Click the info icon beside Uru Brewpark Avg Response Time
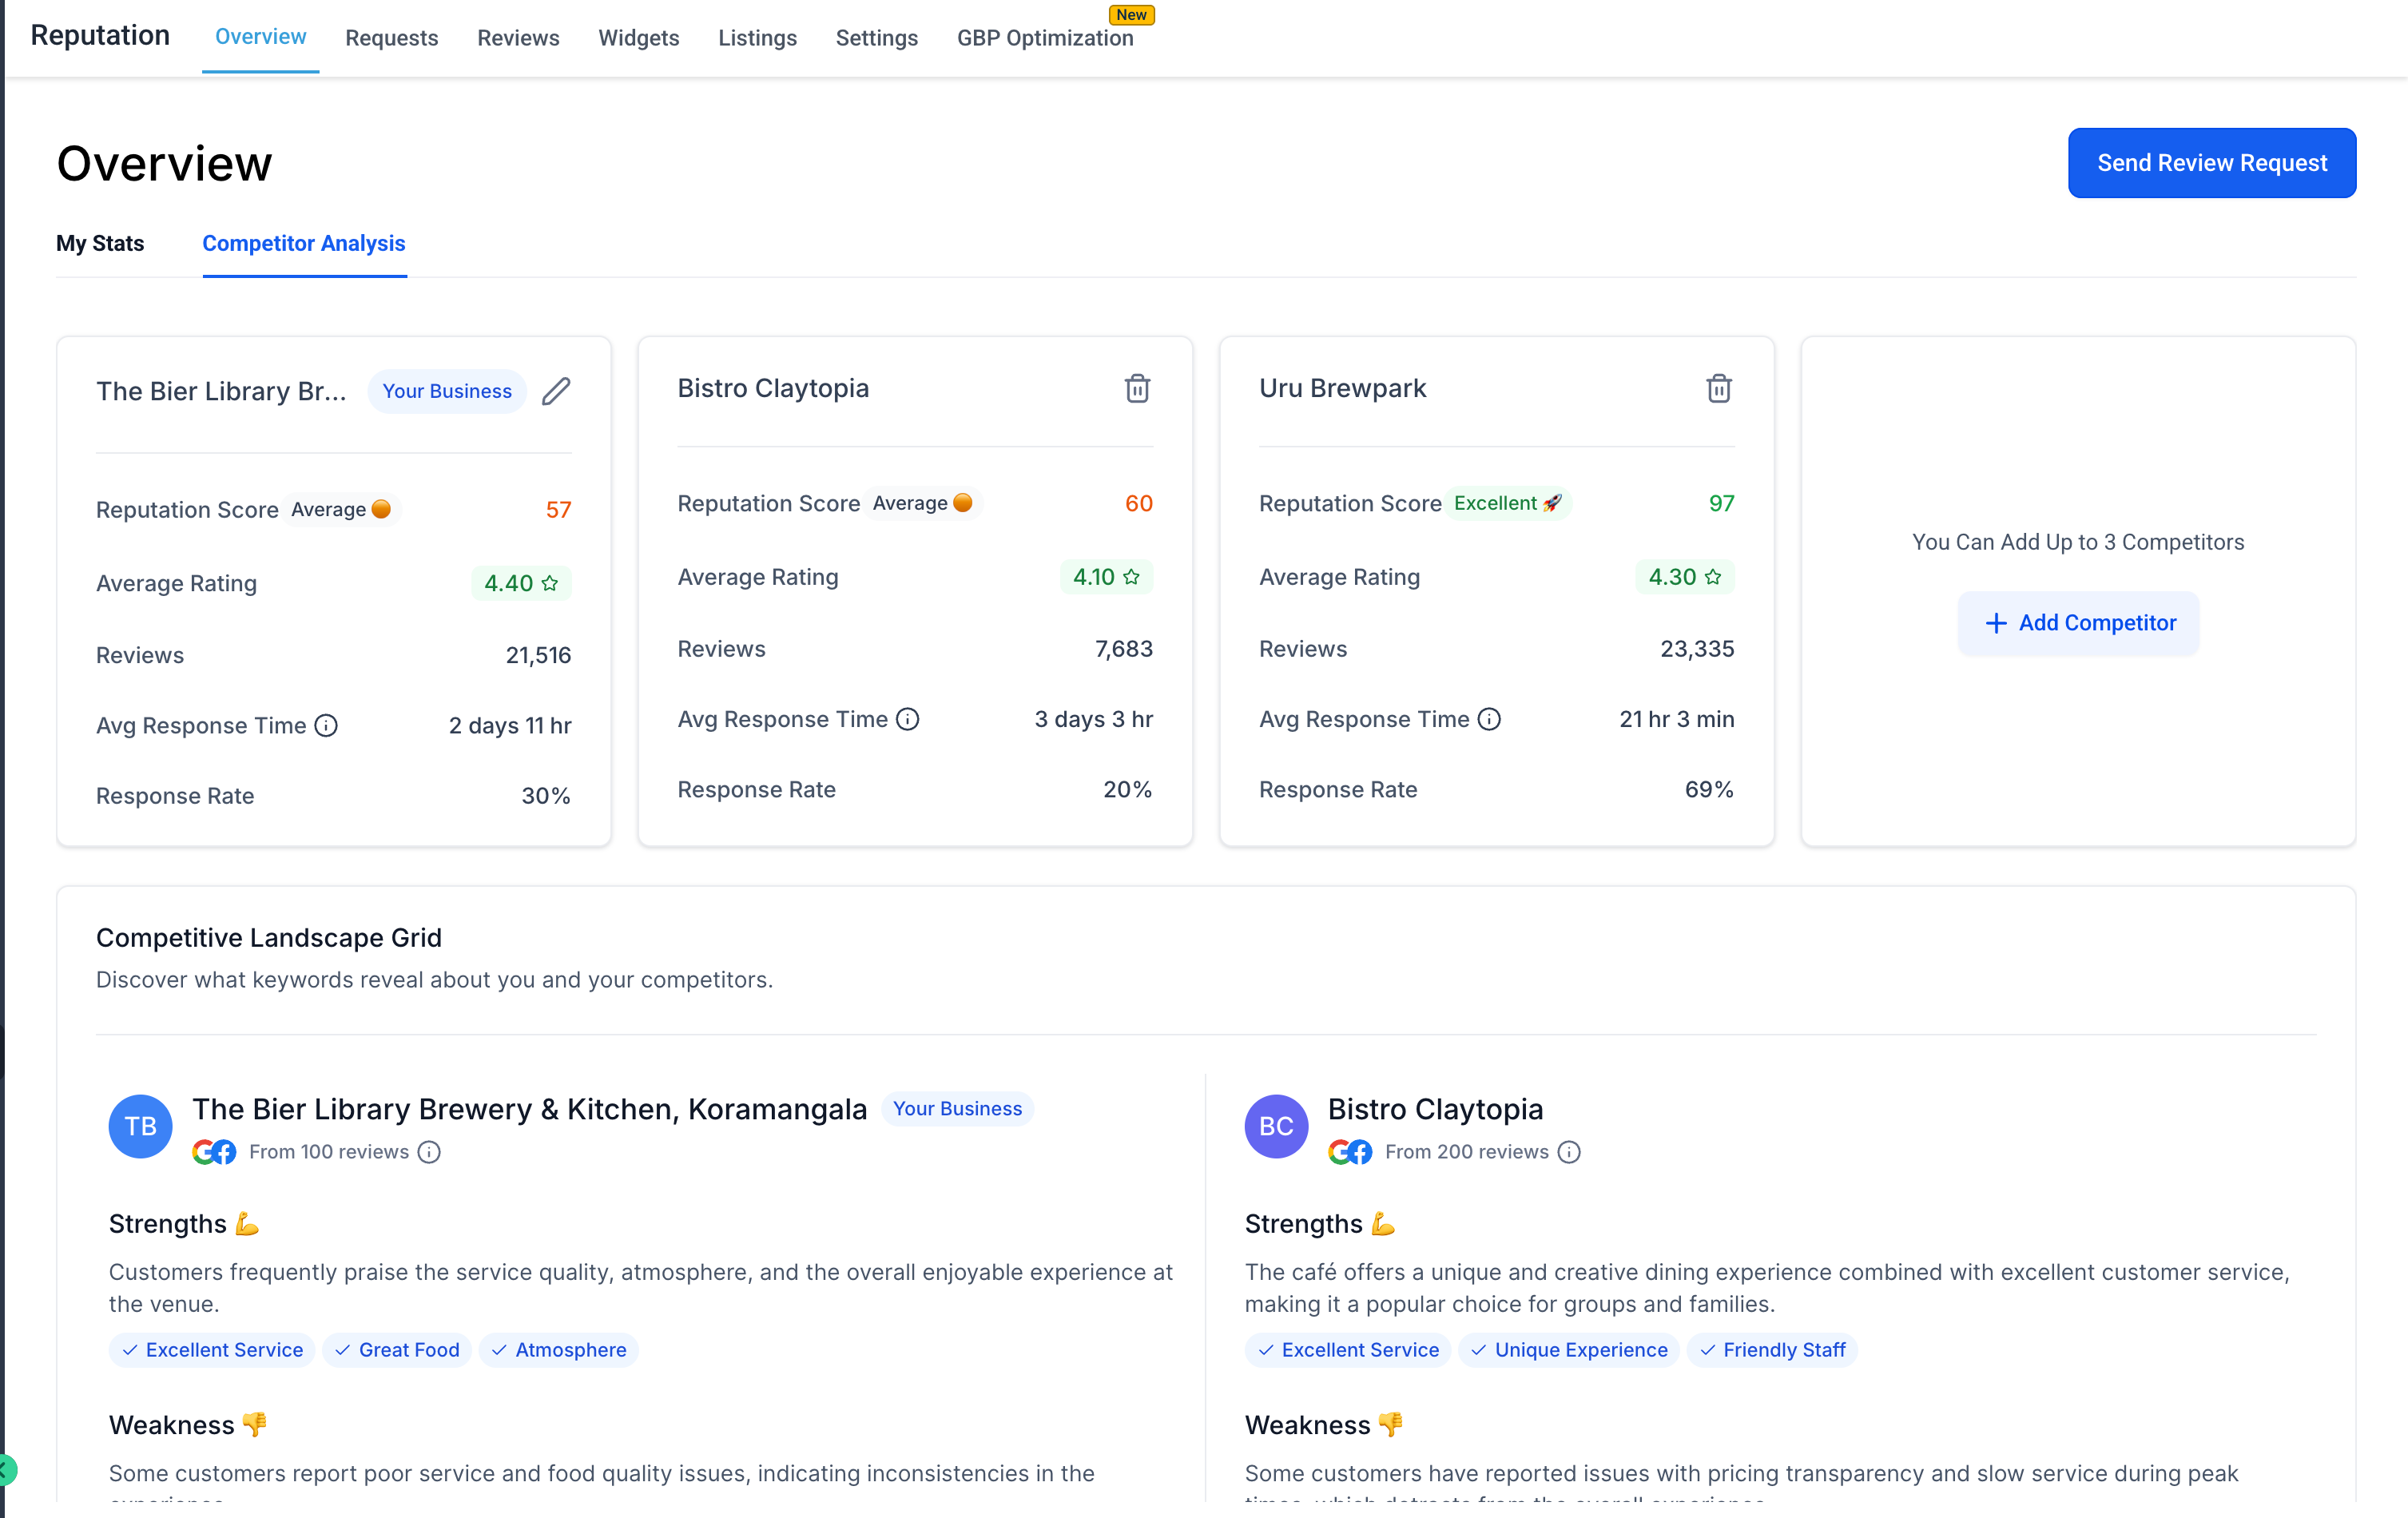This screenshot has width=2408, height=1518. click(x=1489, y=719)
